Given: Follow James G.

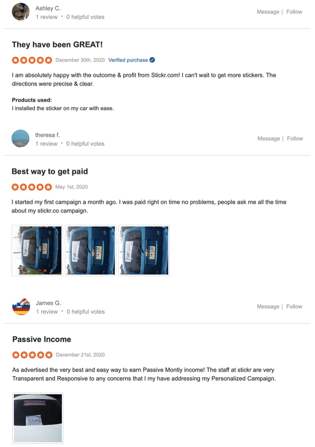Looking at the screenshot, I should (x=294, y=307).
